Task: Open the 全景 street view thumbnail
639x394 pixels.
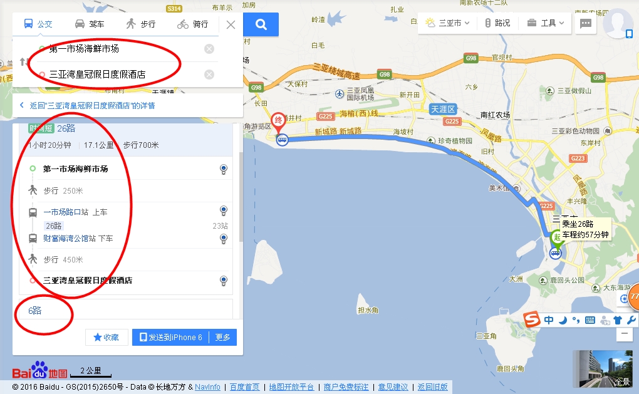Action: click(x=603, y=369)
